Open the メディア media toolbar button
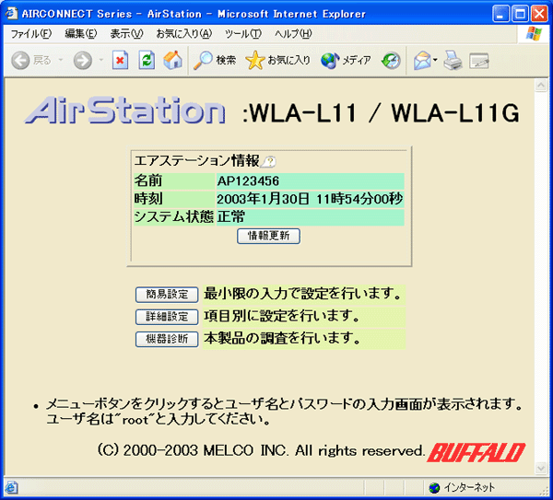 pyautogui.click(x=346, y=61)
